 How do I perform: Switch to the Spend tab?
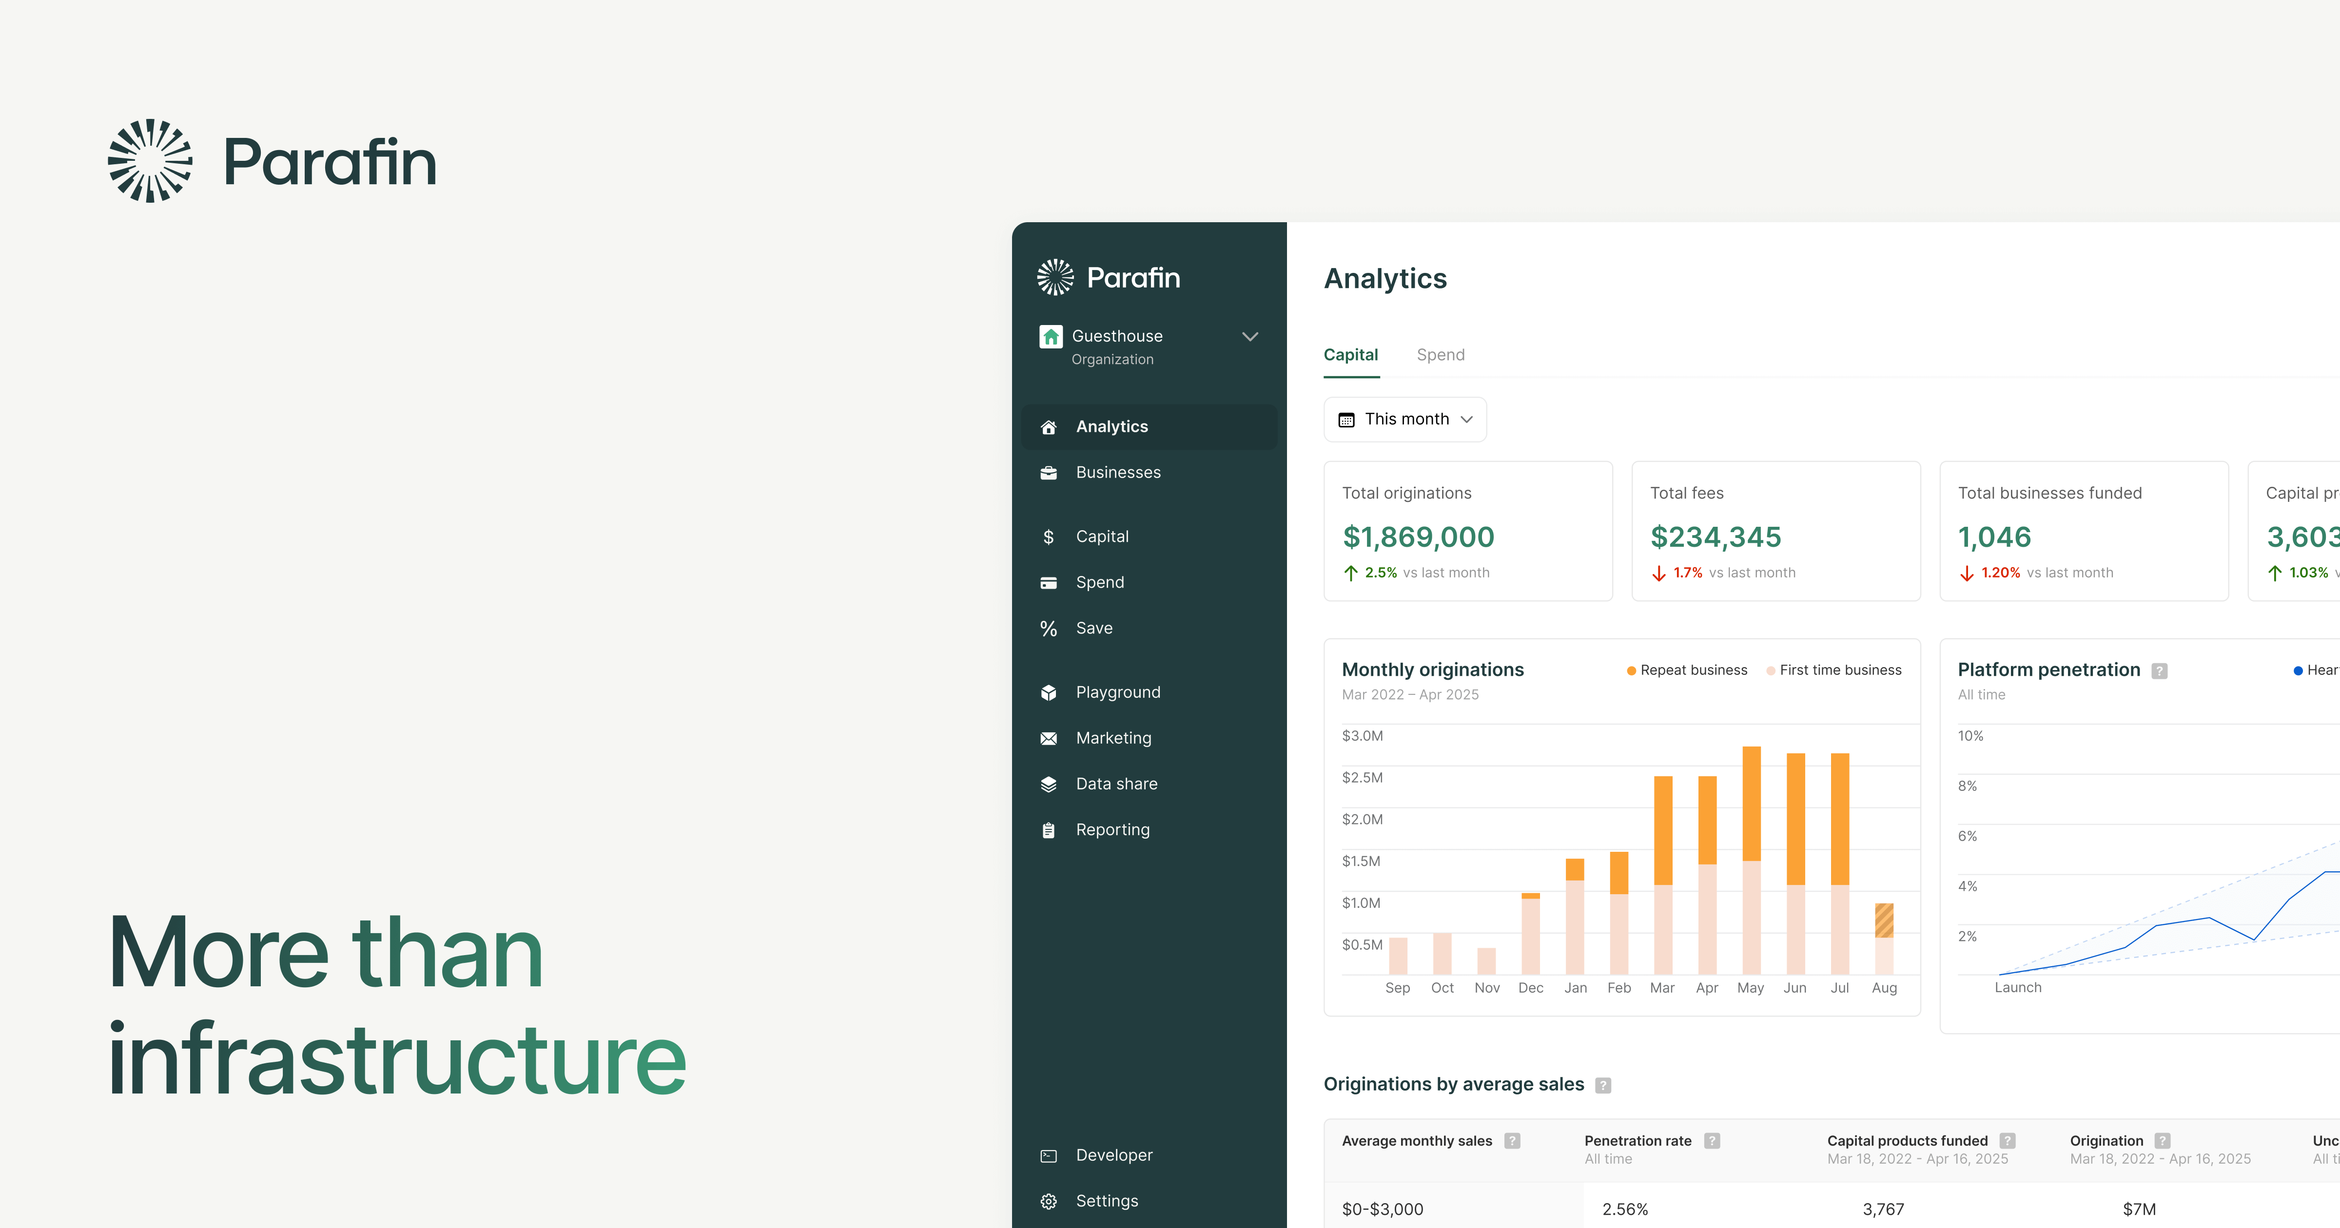pyautogui.click(x=1440, y=355)
